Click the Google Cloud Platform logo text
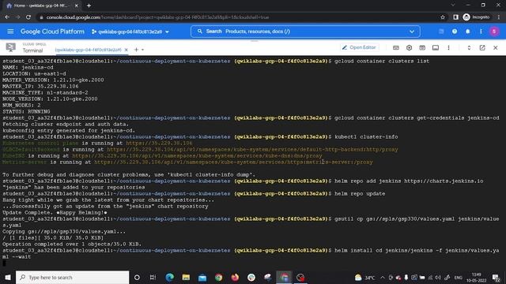The image size is (506, 284). click(x=52, y=32)
